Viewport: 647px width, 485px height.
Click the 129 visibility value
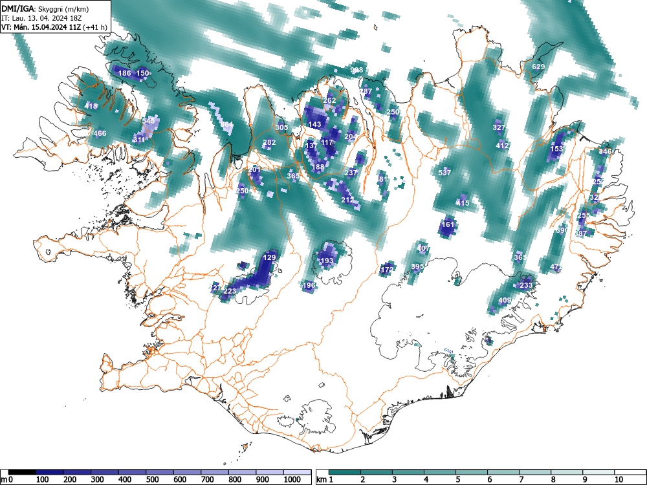click(x=269, y=257)
